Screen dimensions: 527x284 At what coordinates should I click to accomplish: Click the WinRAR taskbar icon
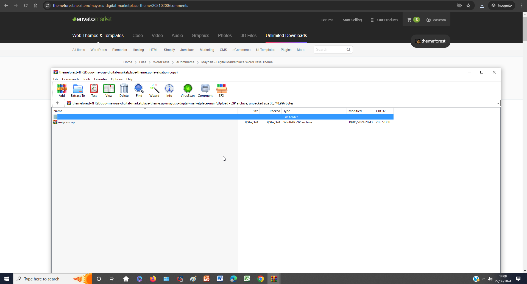tap(274, 279)
